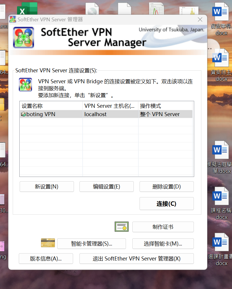Select the Excel file icon on desktop
The image size is (232, 289).
[x=27, y=9]
